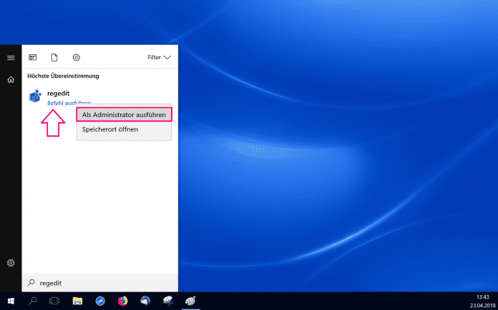
Task: Expand the Filter dropdown
Action: (159, 57)
